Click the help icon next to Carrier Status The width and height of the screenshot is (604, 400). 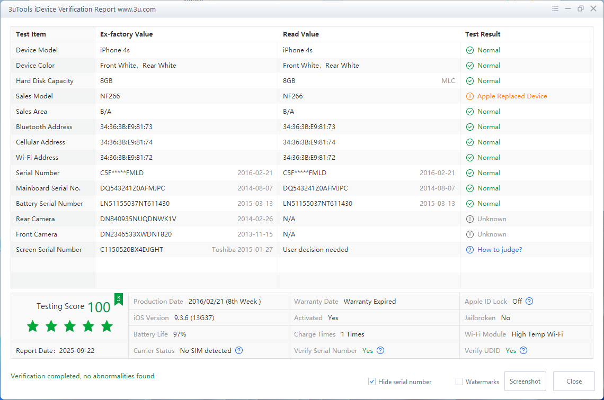[x=239, y=351]
